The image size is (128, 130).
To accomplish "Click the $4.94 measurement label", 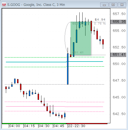I will click(100, 20).
